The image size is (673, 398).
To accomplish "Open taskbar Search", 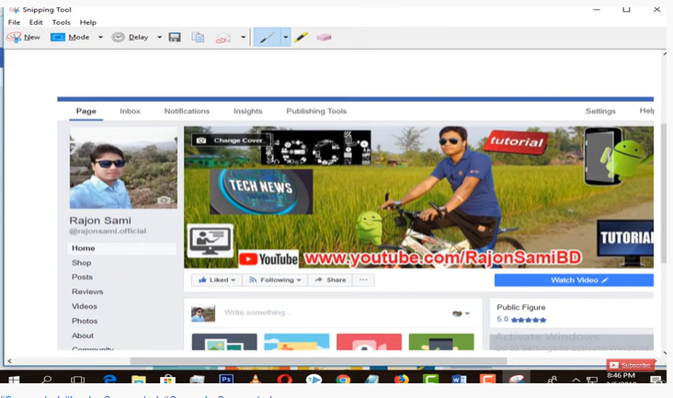I will coord(46,379).
